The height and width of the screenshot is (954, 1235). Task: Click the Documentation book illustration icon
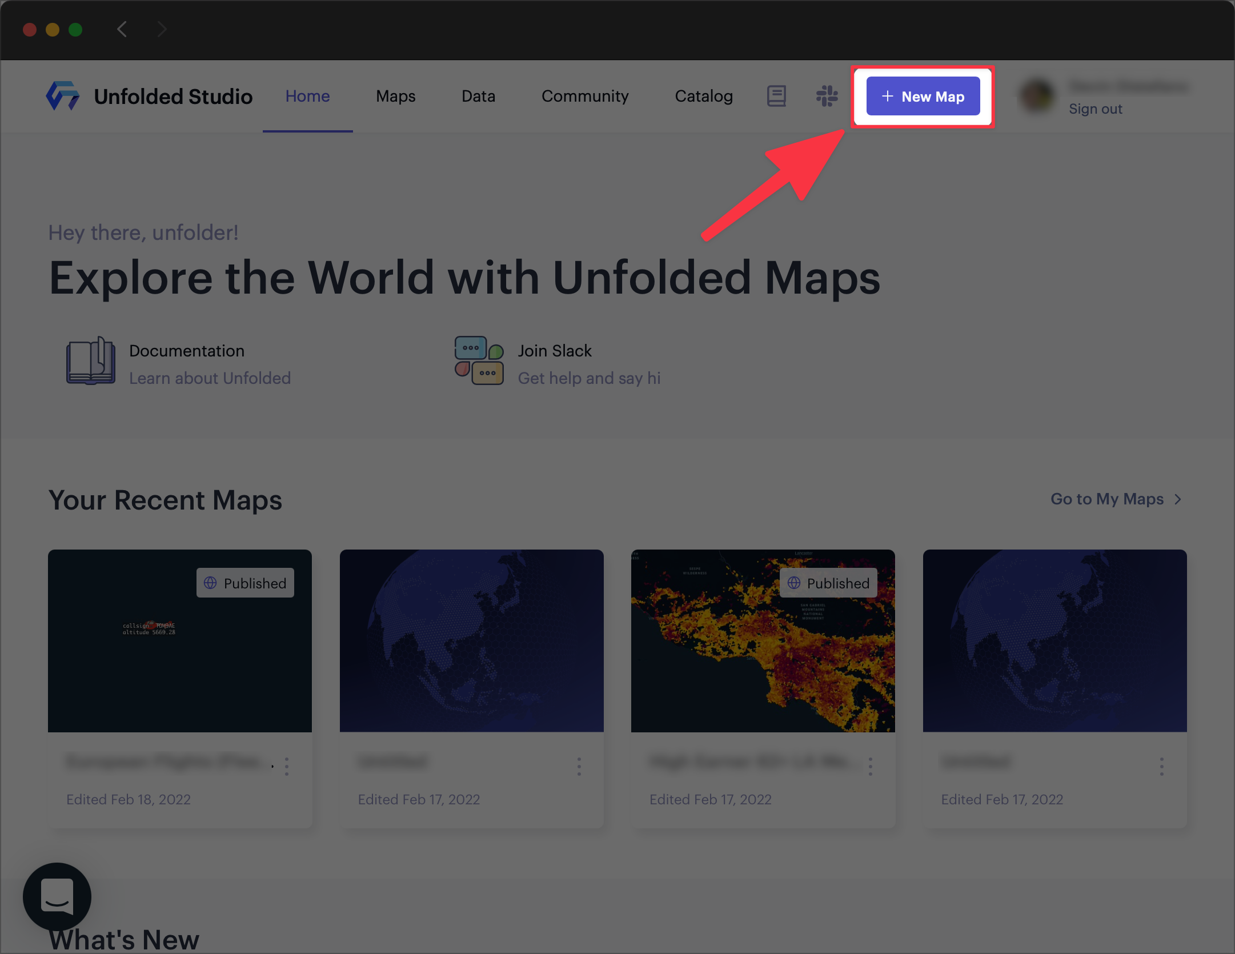coord(91,361)
